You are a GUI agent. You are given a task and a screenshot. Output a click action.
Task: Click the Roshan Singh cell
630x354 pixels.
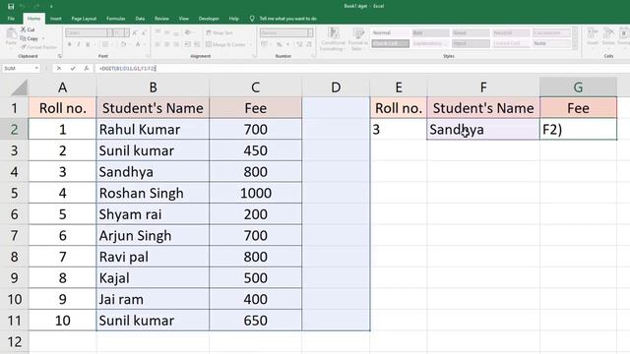pos(153,193)
